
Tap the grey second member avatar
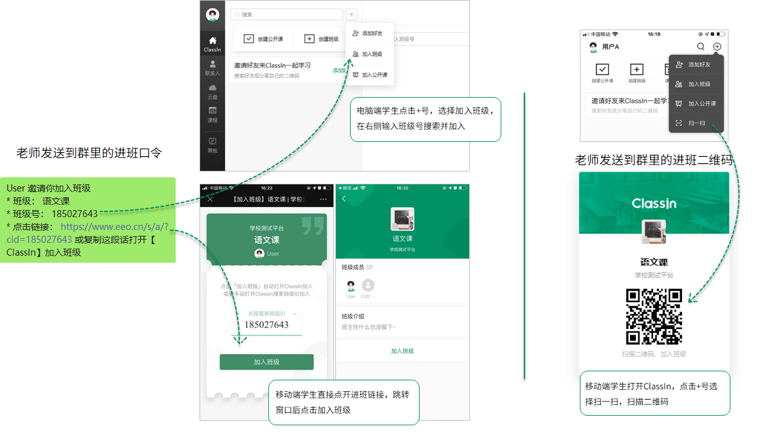(x=368, y=285)
